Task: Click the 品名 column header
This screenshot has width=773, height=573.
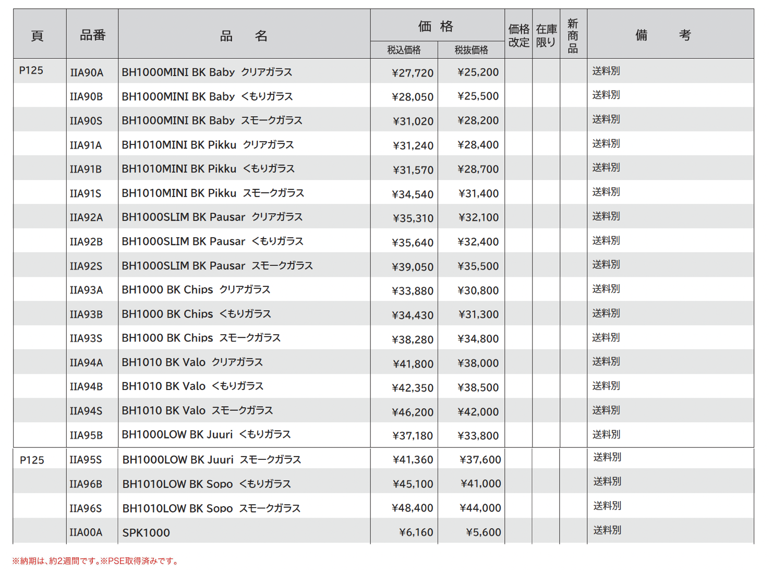Action: click(244, 35)
